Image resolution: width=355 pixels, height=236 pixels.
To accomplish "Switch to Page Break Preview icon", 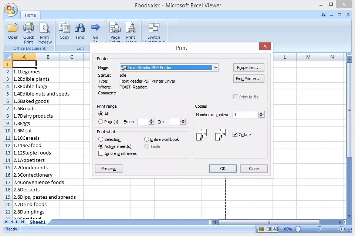I will click(x=275, y=229).
